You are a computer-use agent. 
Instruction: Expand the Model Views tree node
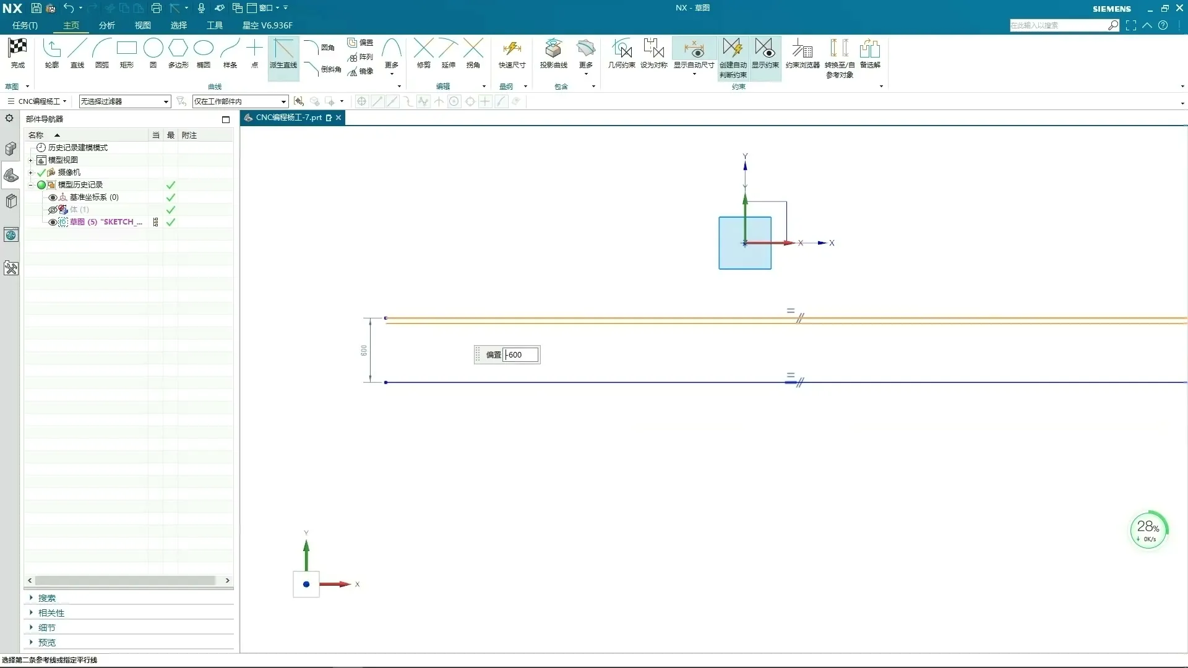point(30,160)
